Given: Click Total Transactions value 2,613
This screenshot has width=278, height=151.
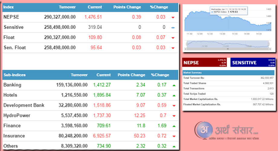Looking at the screenshot, I should 270,88.
